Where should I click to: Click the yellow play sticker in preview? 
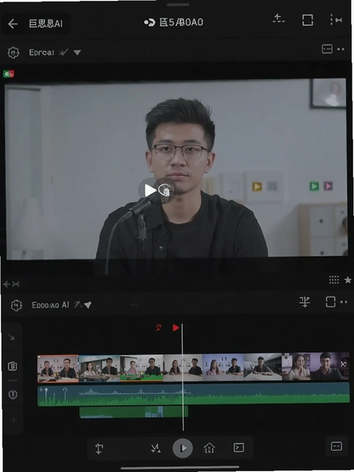pyautogui.click(x=256, y=186)
